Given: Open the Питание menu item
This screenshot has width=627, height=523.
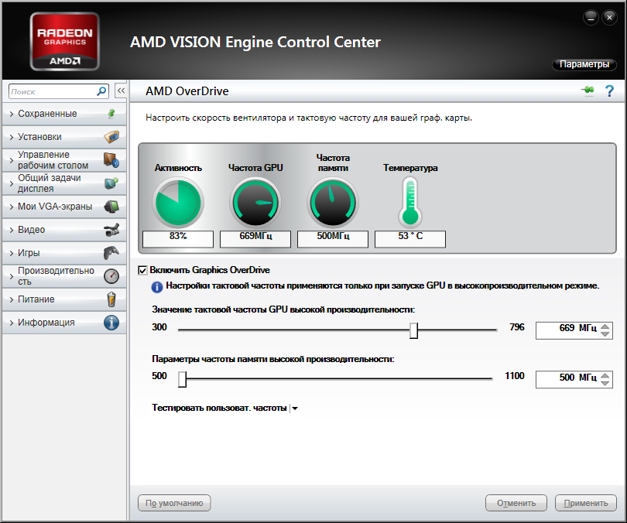Looking at the screenshot, I should click(64, 299).
